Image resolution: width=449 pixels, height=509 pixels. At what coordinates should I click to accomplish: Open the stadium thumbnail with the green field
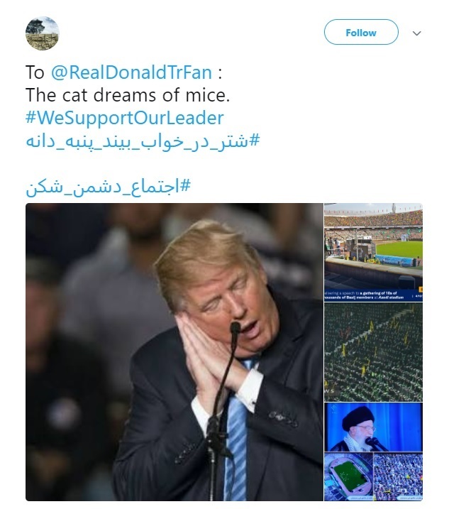point(373,252)
